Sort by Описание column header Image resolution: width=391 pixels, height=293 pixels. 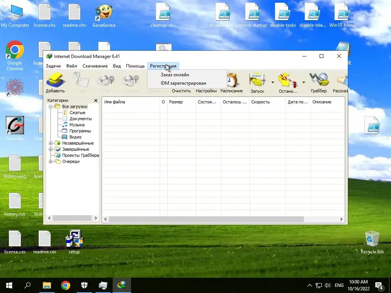pos(327,102)
